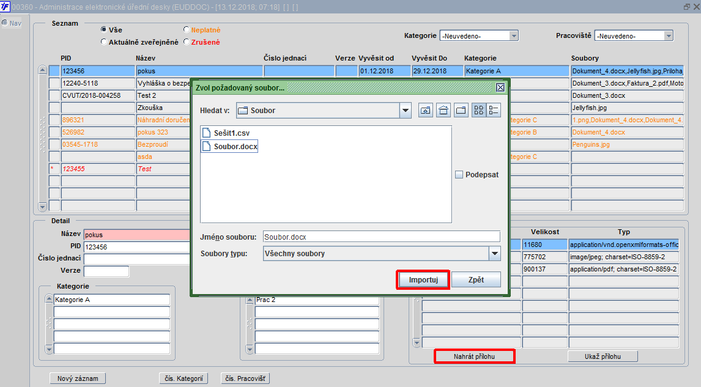Select Aktuálně zveřejněné radio option
Screen dimensions: 701x387
[104, 42]
